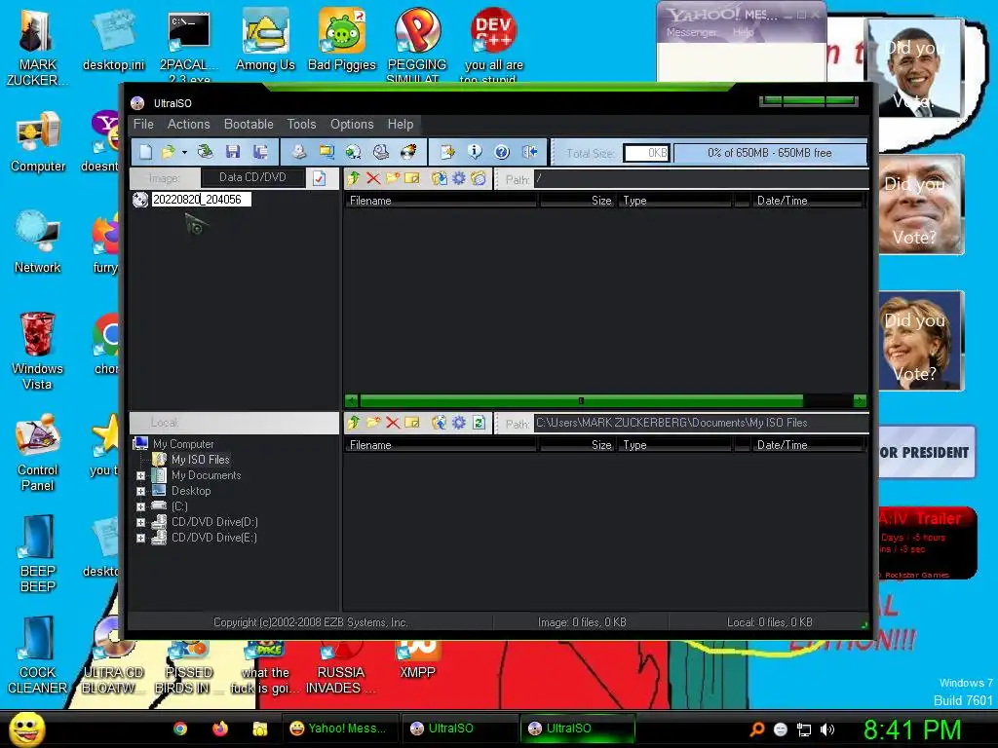Click the volume label field 20220820_204056
Screen dimensions: 998x748
[x=201, y=199]
